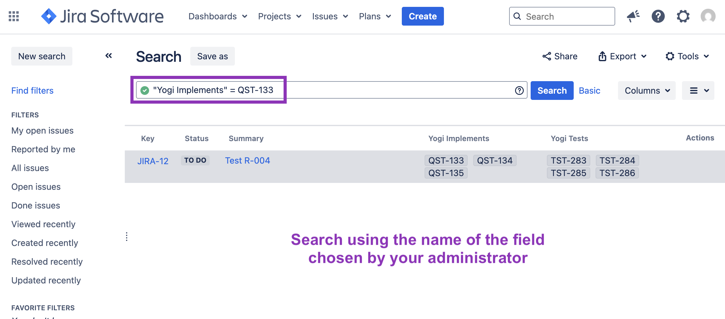Click the Jira Software logo
The height and width of the screenshot is (319, 725).
point(102,16)
